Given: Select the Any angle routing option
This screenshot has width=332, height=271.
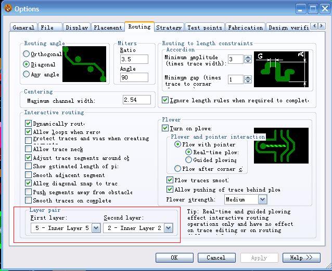Looking at the screenshot, I should point(26,74).
